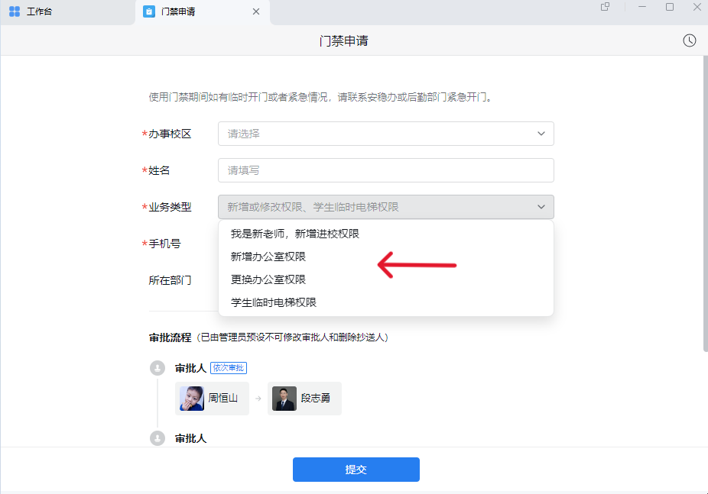Image resolution: width=708 pixels, height=494 pixels.
Task: Close the 门禁申请 tab
Action: (256, 11)
